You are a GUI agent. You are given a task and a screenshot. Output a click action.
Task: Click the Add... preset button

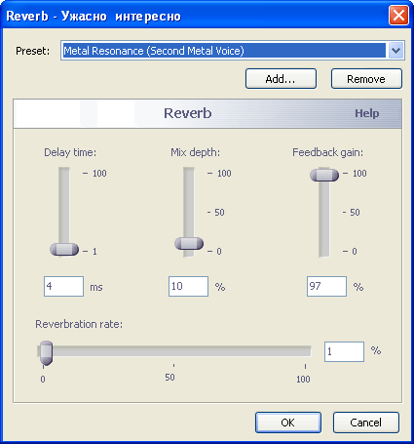pos(281,79)
